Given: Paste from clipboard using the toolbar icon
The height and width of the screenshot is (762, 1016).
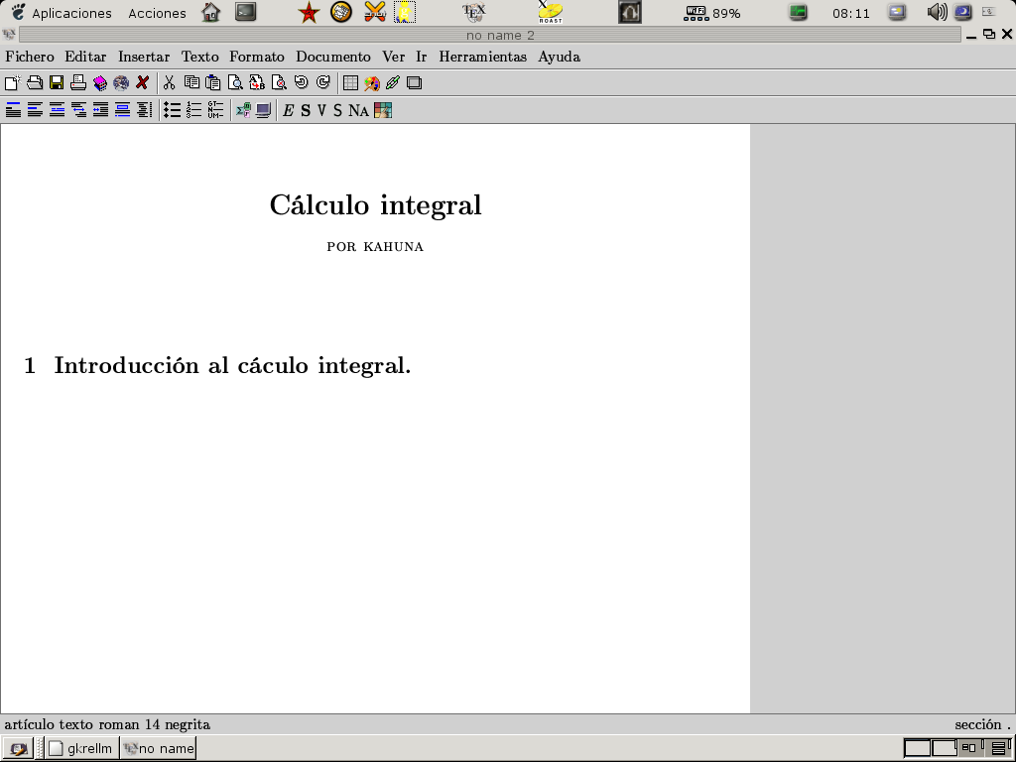Looking at the screenshot, I should click(213, 83).
